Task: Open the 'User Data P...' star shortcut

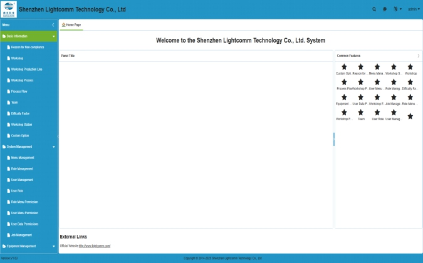Action: pos(360,100)
